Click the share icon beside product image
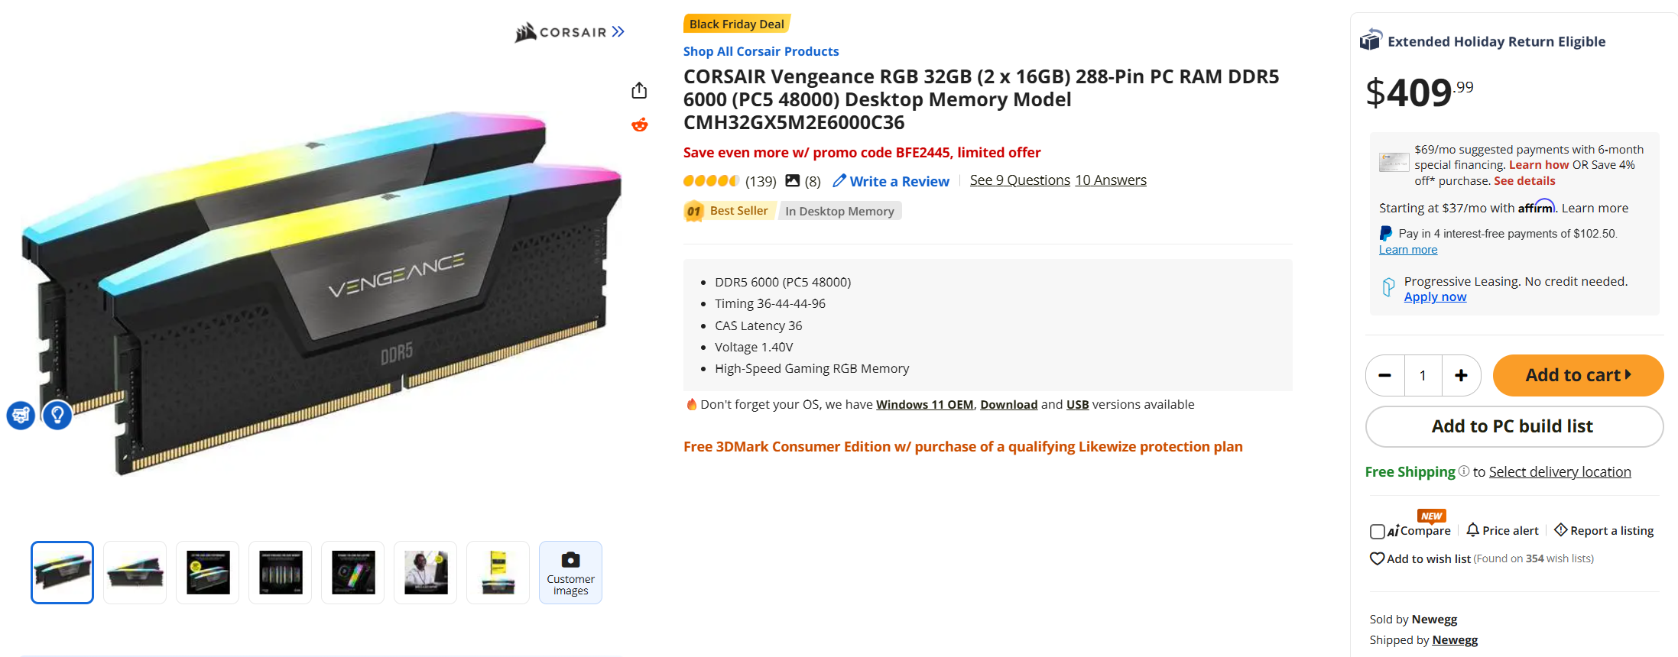The height and width of the screenshot is (657, 1678). tap(639, 91)
